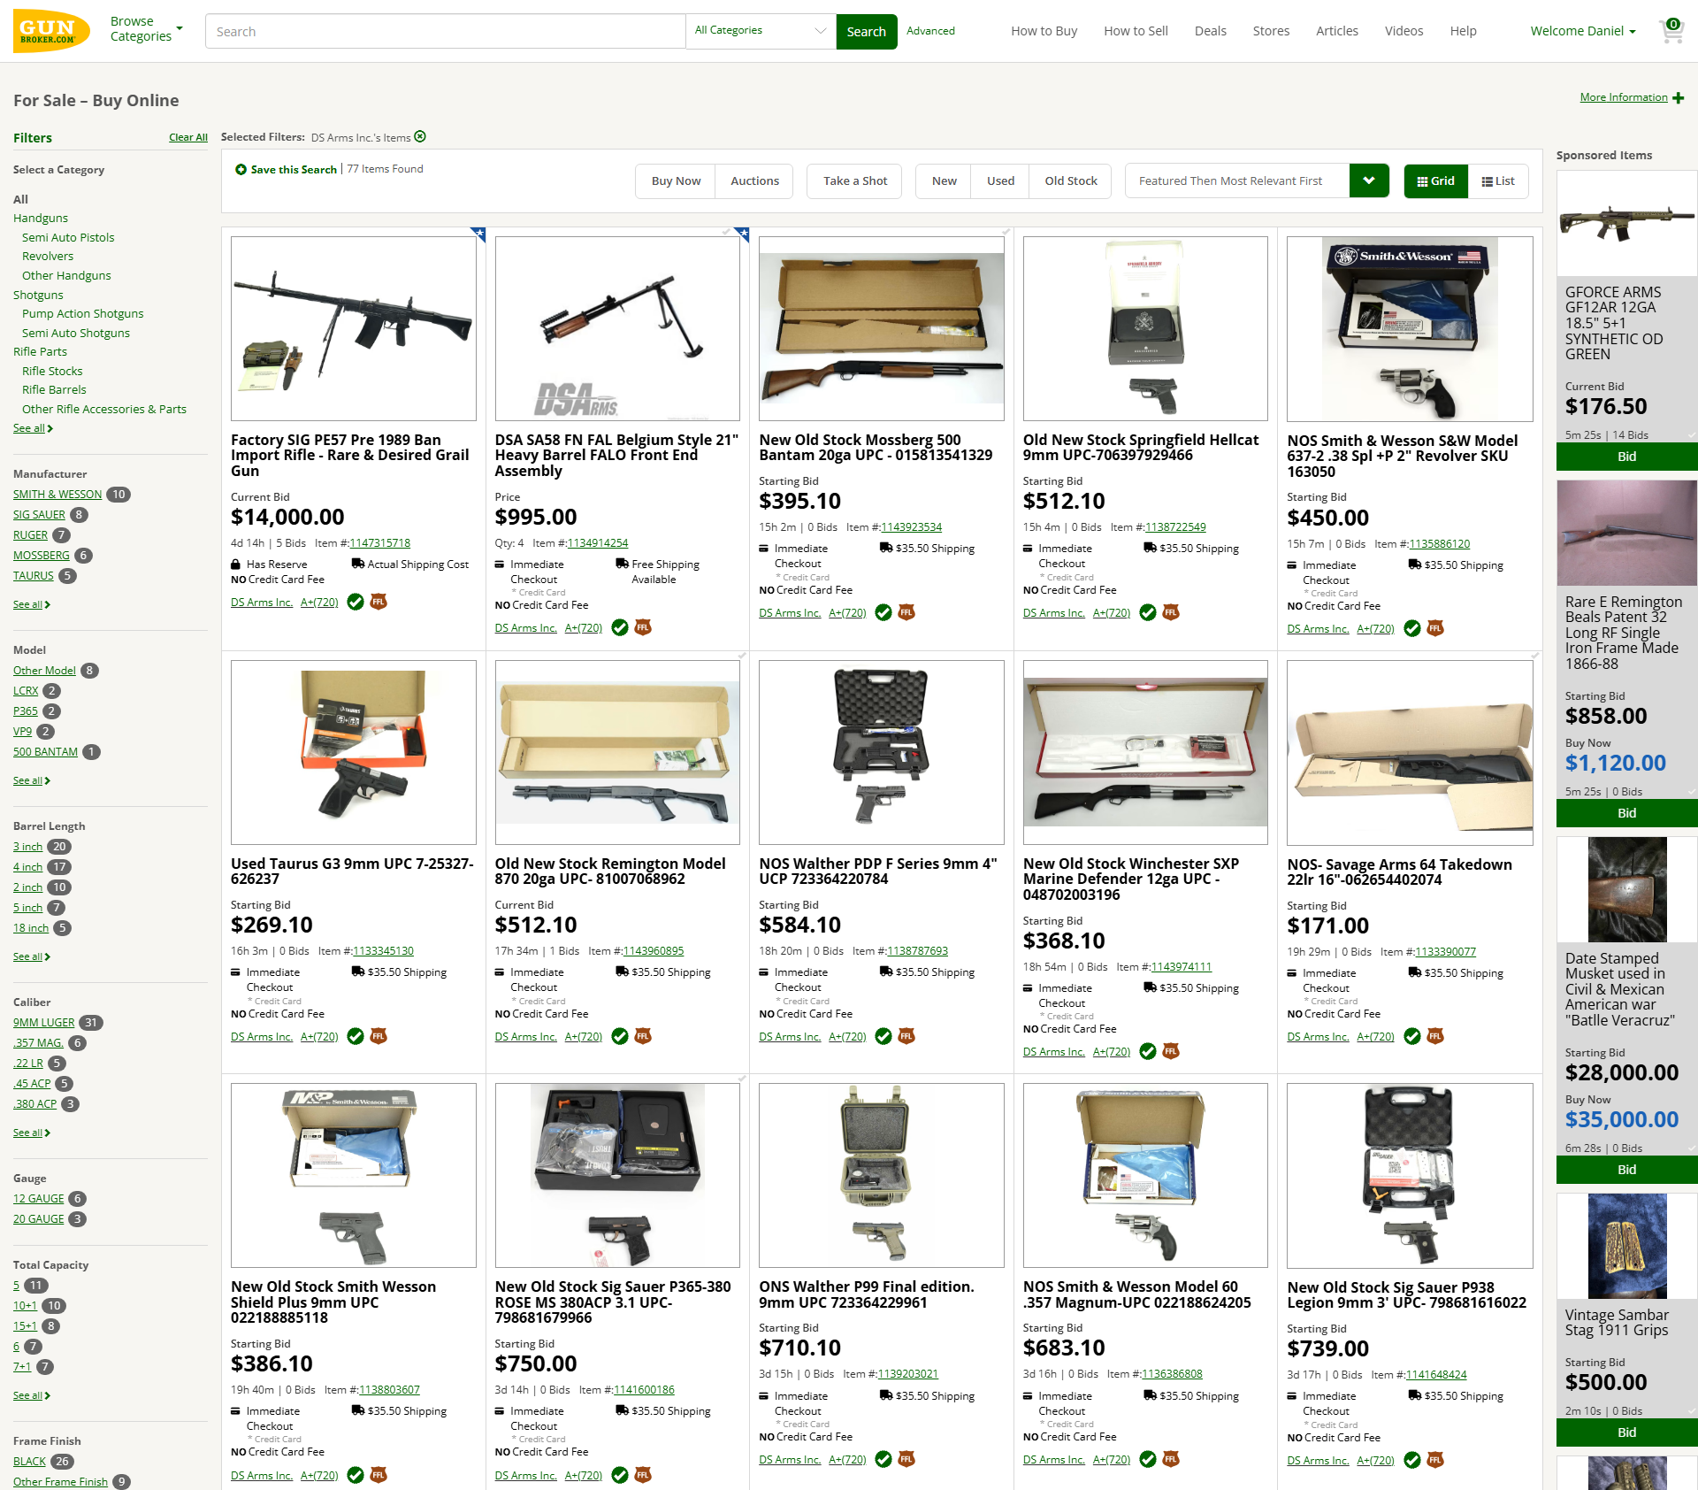Click the FFL badge on SIG PE57 listing
The width and height of the screenshot is (1698, 1490).
[x=379, y=602]
